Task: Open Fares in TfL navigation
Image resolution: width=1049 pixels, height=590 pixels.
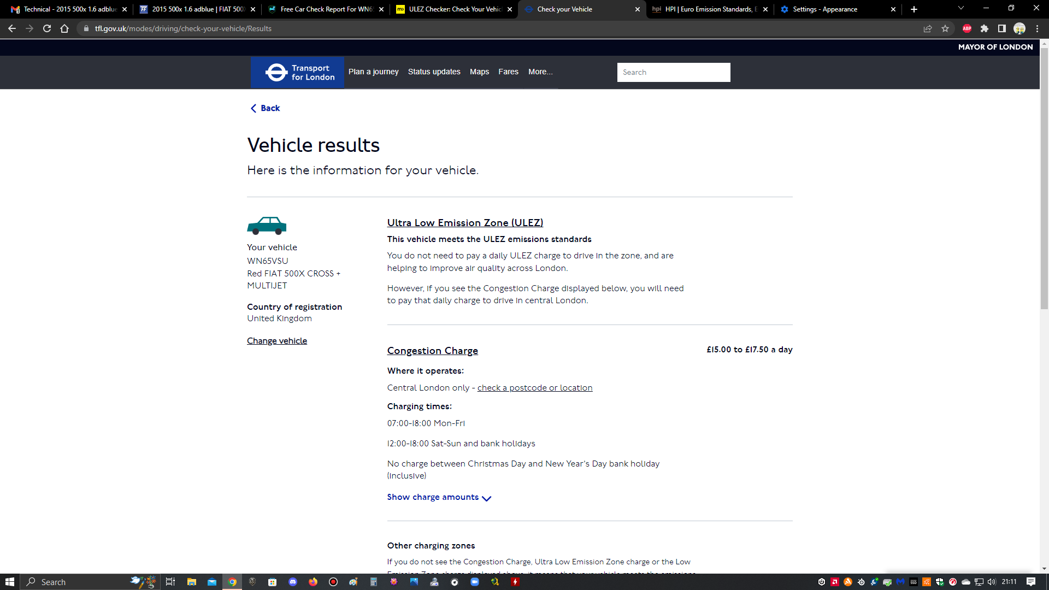Action: point(508,72)
